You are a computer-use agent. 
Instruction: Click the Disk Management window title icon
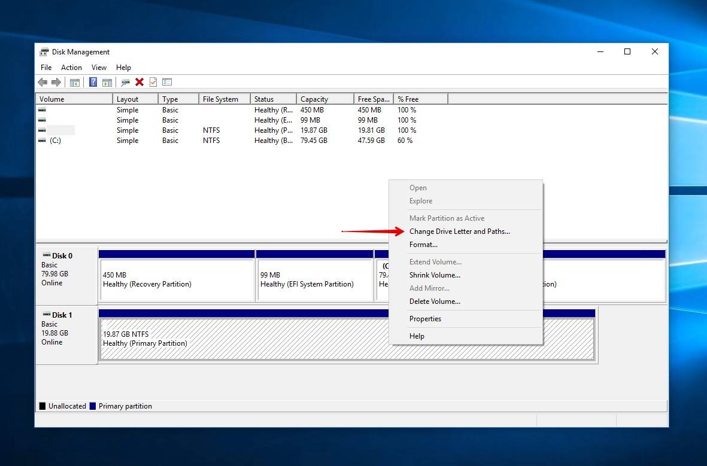[44, 51]
